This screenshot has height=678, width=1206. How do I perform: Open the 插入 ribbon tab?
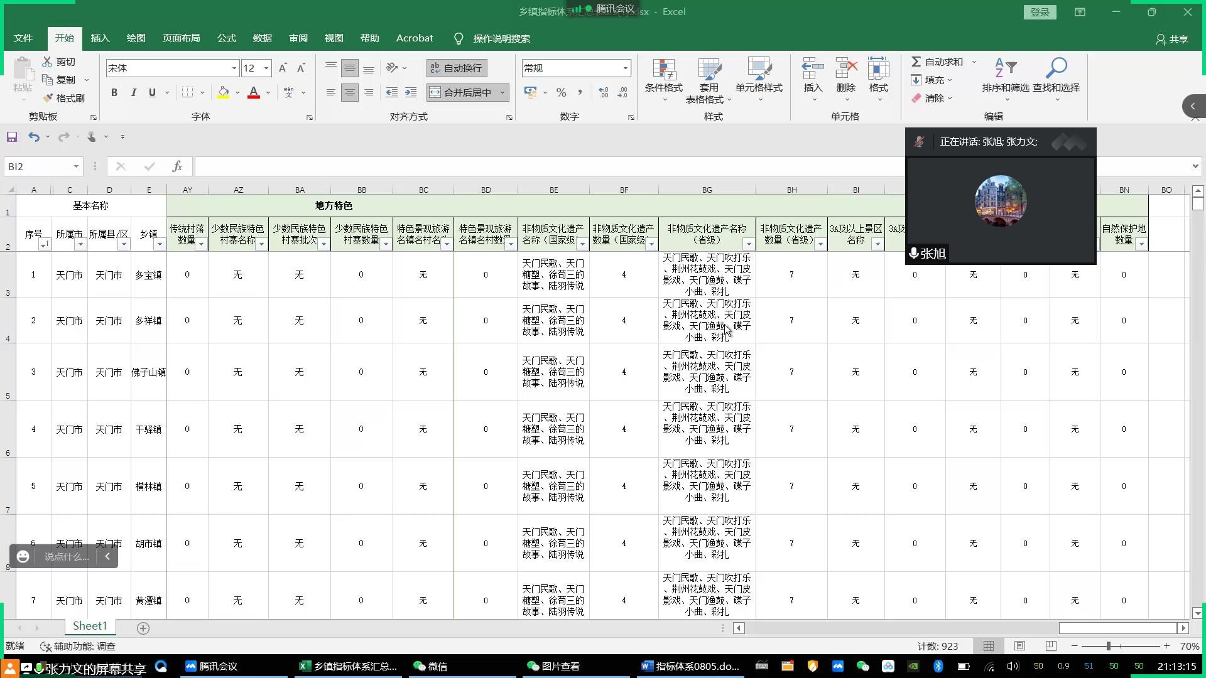[100, 38]
